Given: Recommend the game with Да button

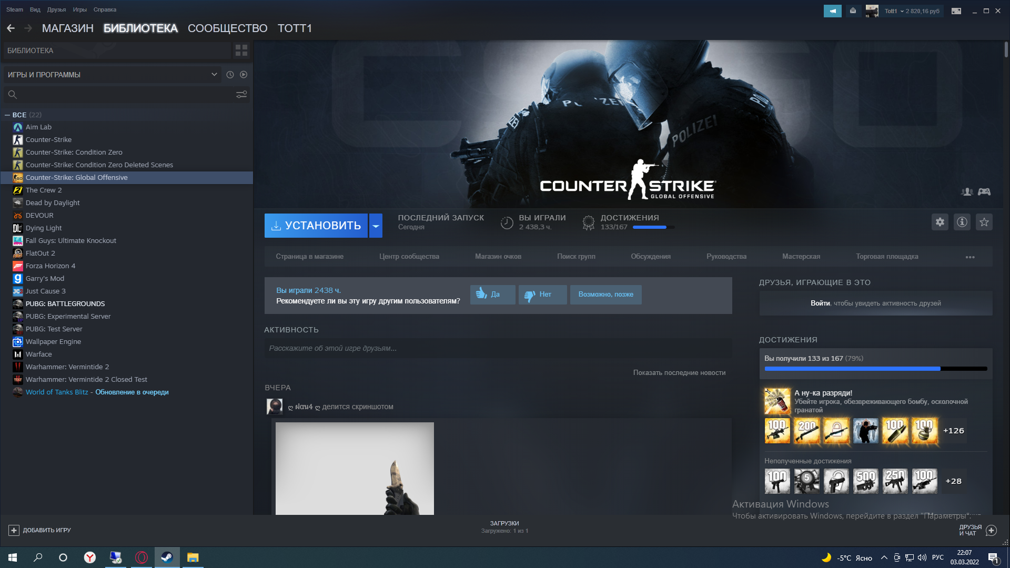Looking at the screenshot, I should coord(493,295).
